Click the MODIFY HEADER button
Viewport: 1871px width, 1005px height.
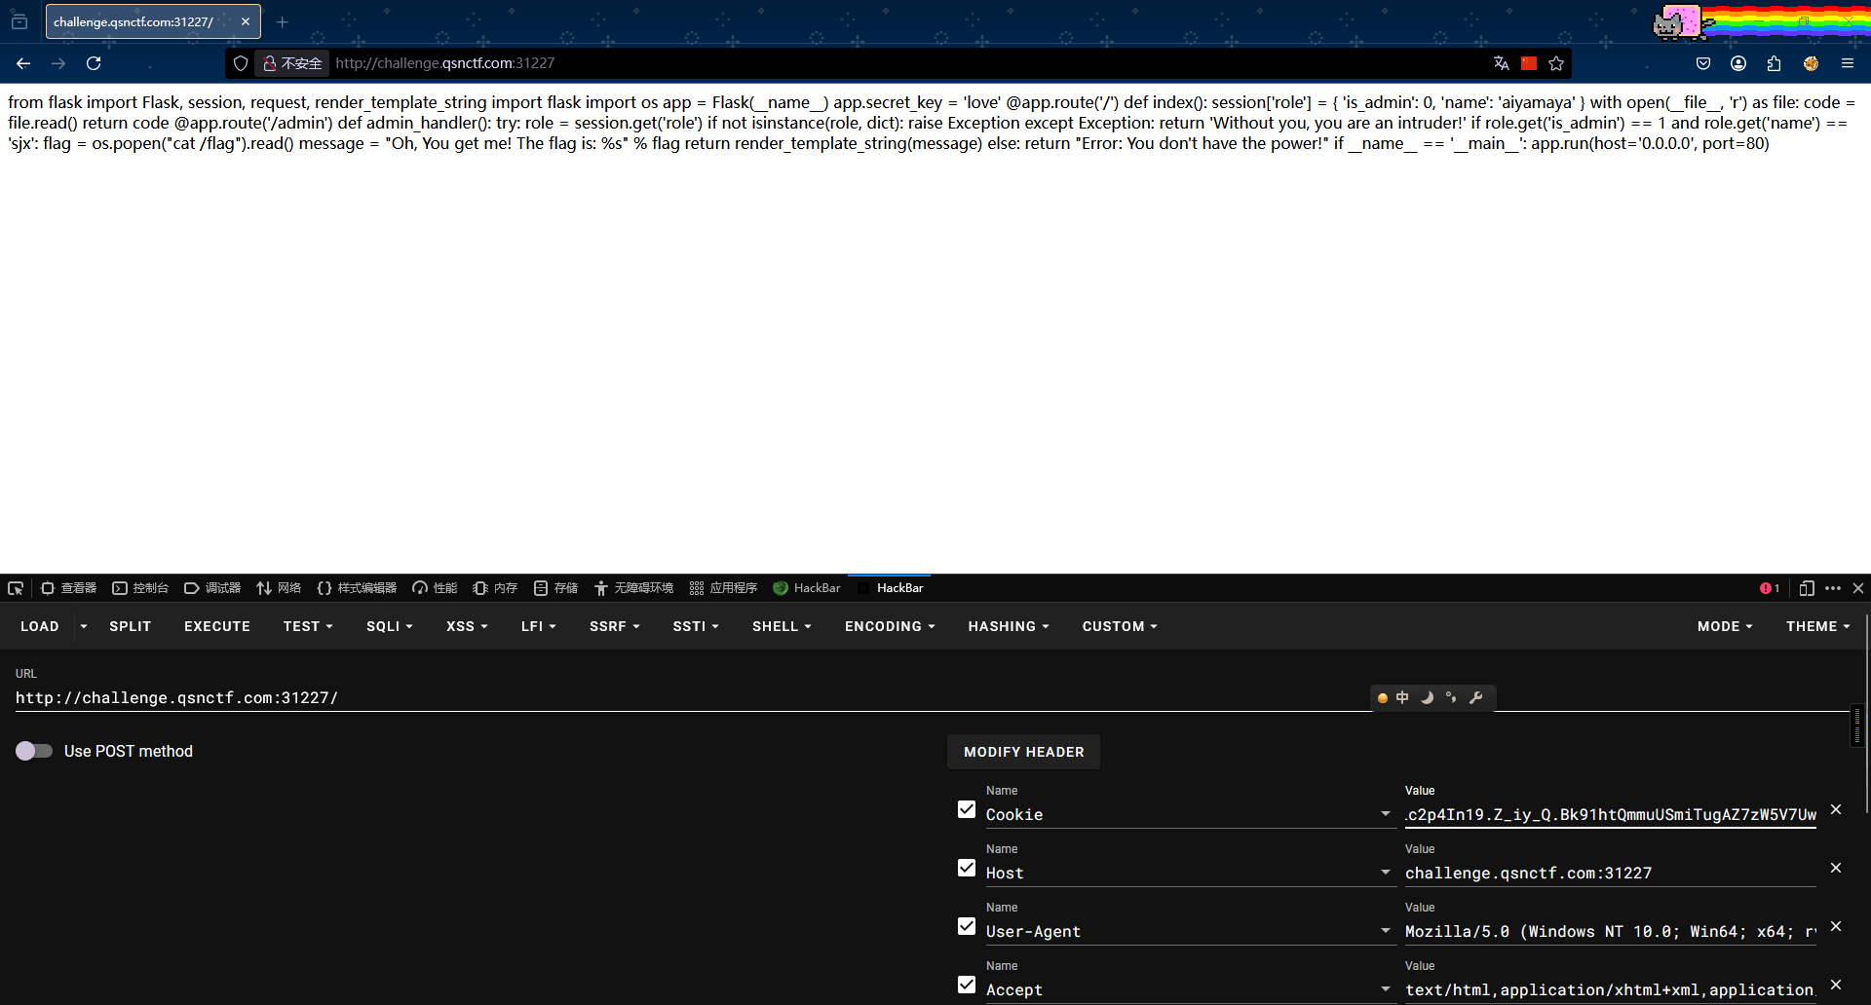[x=1023, y=752]
